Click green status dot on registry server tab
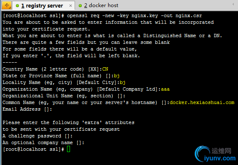The image size is (238, 165). [17, 6]
